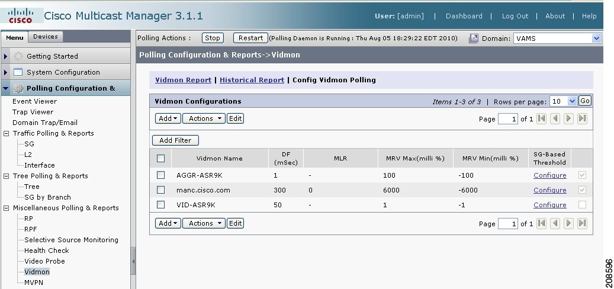Toggle the enabled checkbox for manc.cisco.com
614x289 pixels.
(x=582, y=190)
